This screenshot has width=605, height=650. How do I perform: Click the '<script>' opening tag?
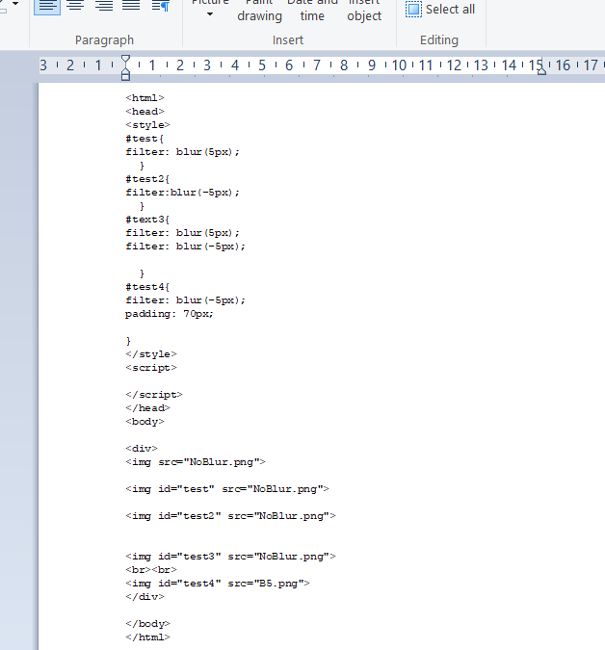click(151, 368)
